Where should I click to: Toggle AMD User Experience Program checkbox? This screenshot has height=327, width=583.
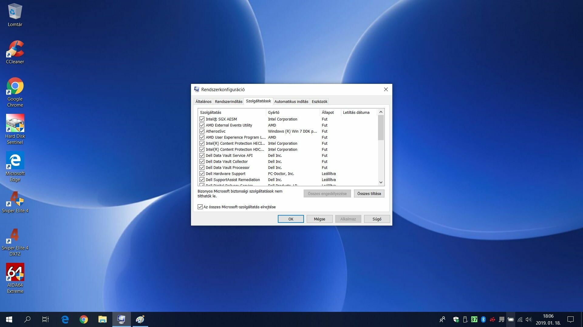[x=202, y=137]
